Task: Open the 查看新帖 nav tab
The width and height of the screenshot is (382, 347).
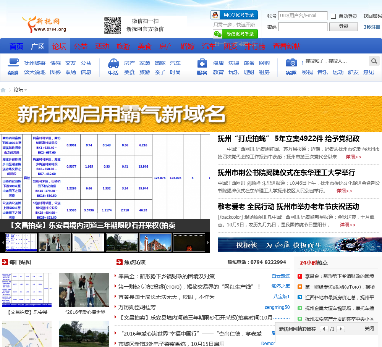Action: (287, 46)
